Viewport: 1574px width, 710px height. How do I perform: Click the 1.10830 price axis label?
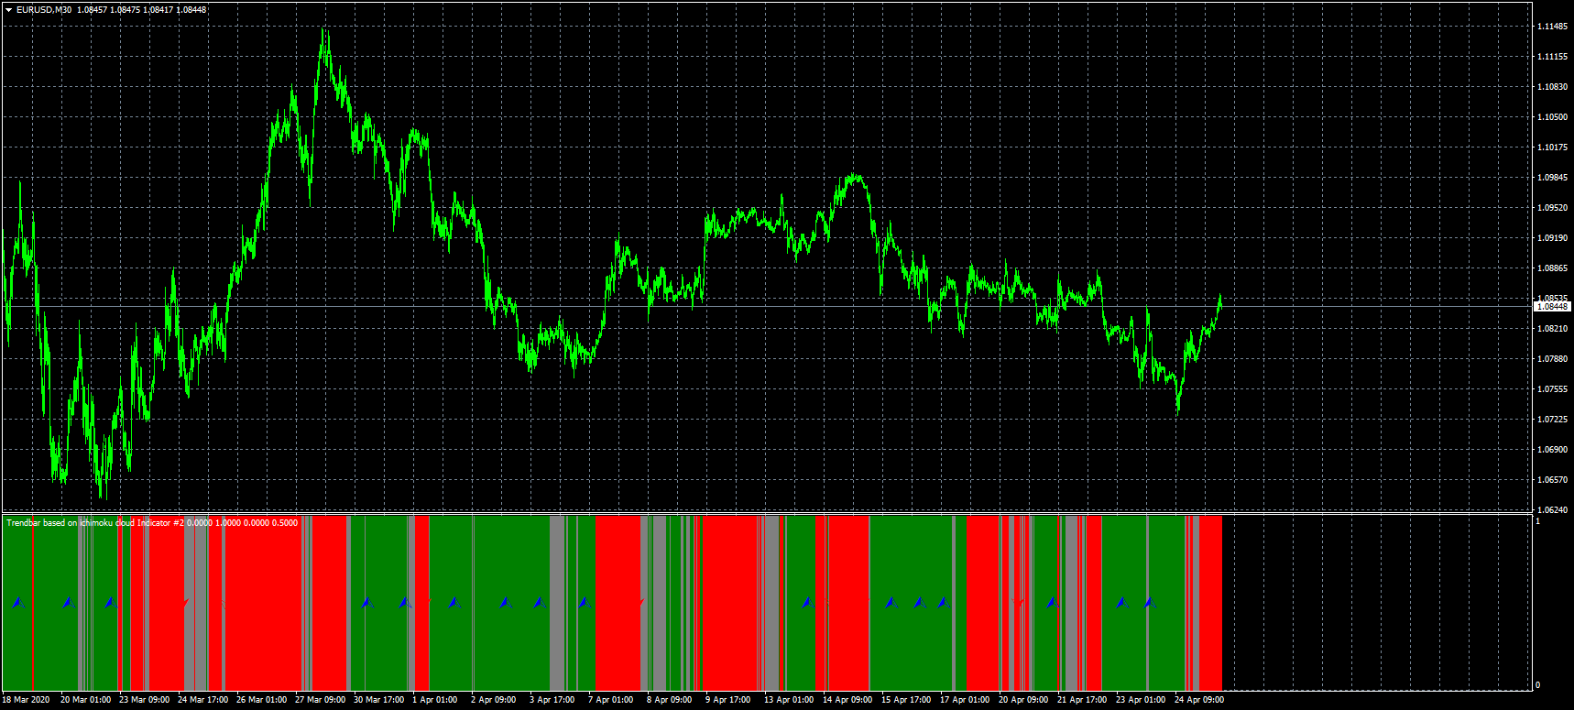tap(1552, 87)
